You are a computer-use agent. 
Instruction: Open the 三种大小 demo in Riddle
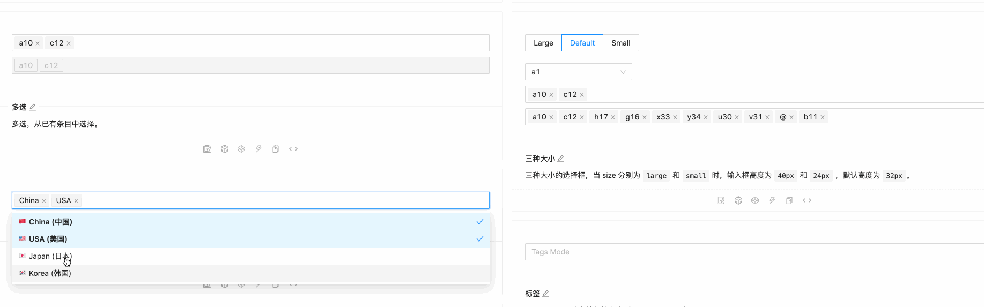coord(721,200)
